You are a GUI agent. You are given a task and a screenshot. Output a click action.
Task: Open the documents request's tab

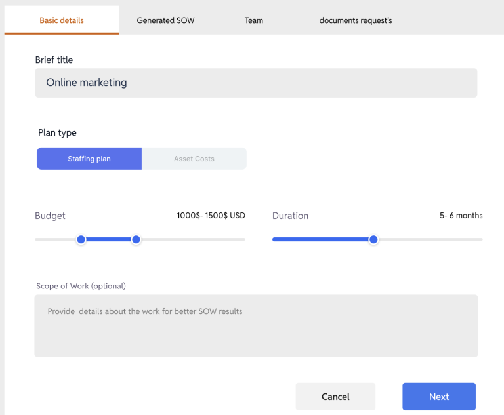pyautogui.click(x=356, y=20)
